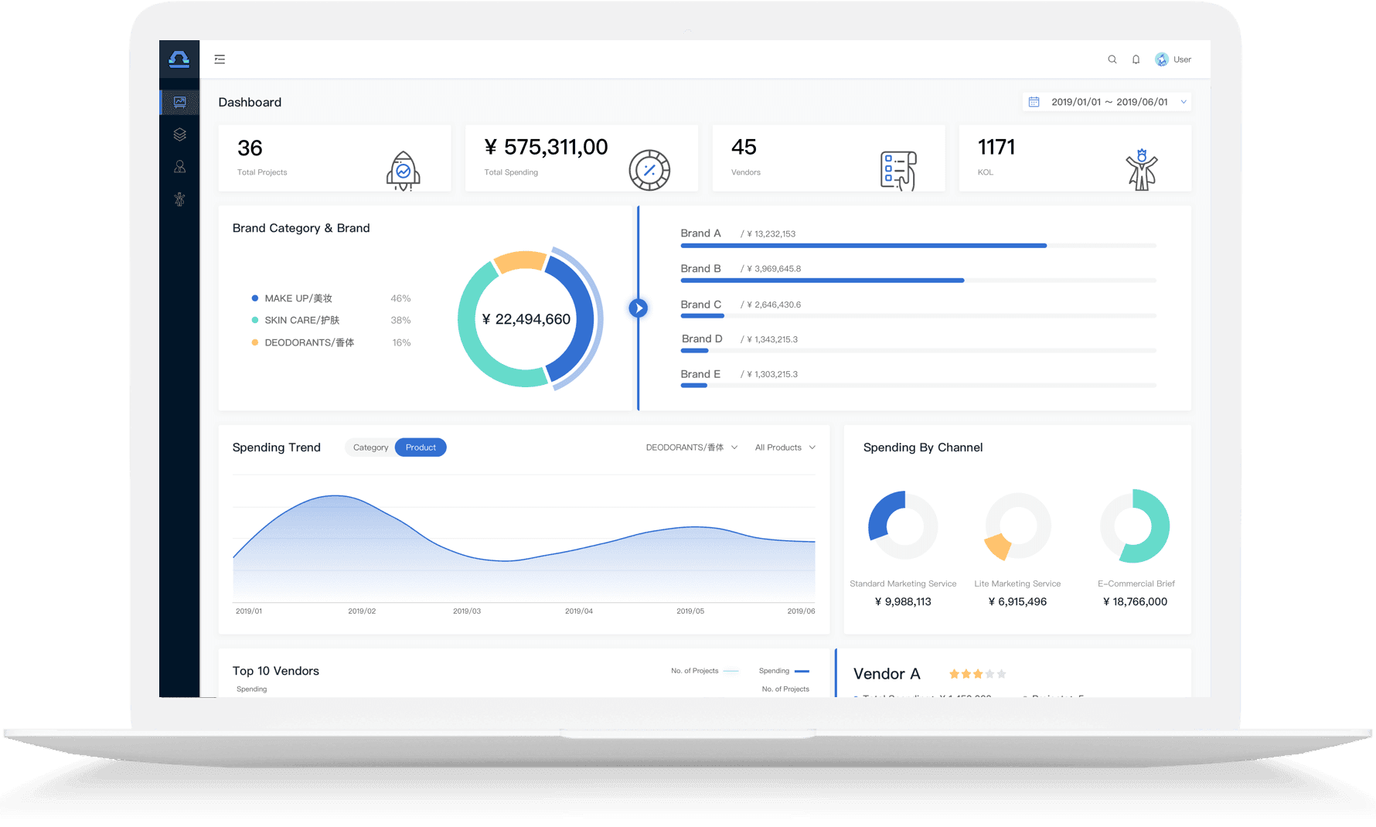
Task: Open the KOL figure sidebar icon
Action: point(179,199)
